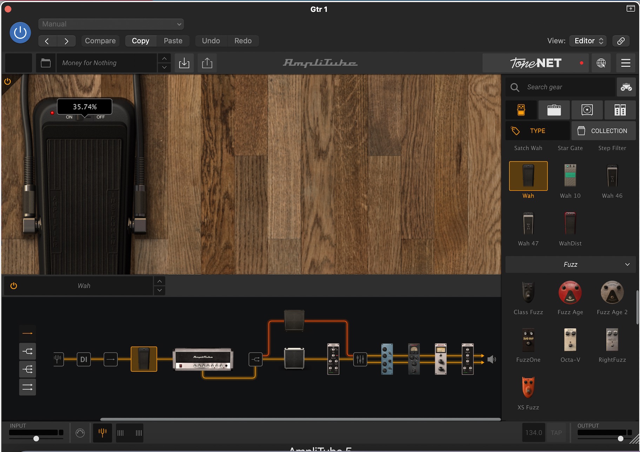The height and width of the screenshot is (452, 640).
Task: Switch to the TYPE tab
Action: (x=537, y=131)
